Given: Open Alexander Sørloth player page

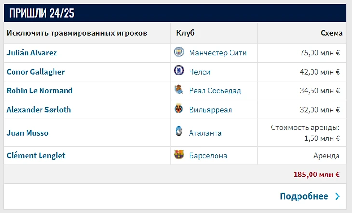Looking at the screenshot, I should click(x=39, y=109).
